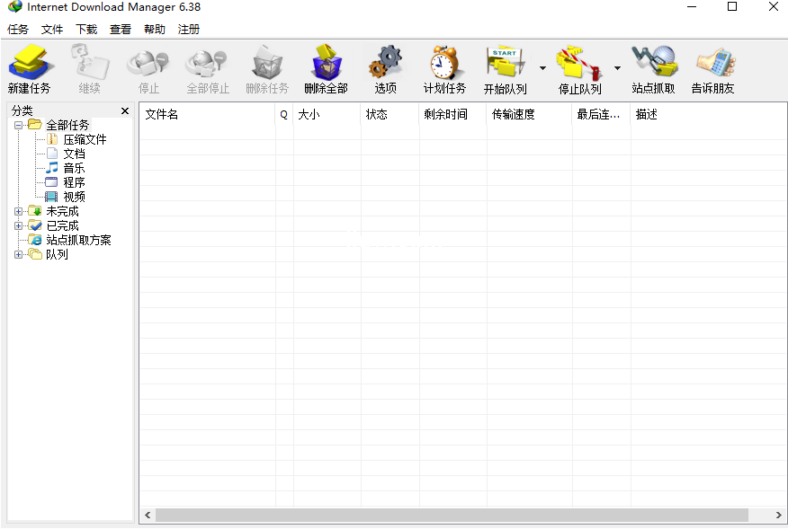Select 未完成 label in category tree

(63, 211)
